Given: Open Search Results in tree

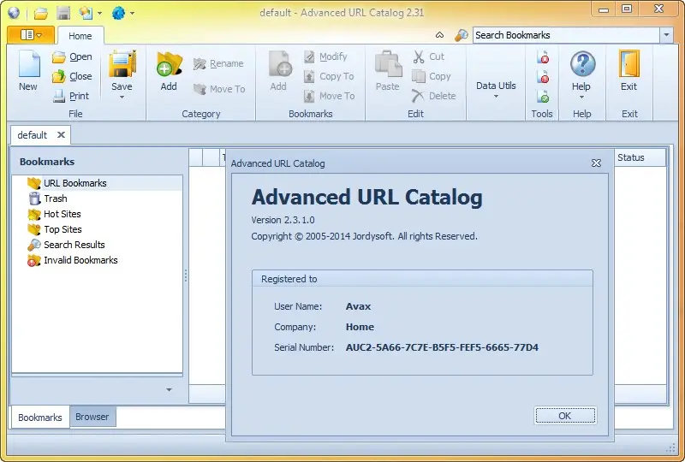Looking at the screenshot, I should 74,245.
